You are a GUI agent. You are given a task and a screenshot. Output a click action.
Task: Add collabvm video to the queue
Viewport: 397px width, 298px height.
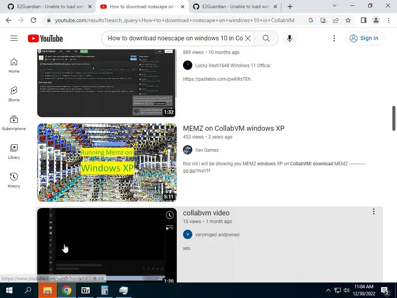pyautogui.click(x=170, y=228)
